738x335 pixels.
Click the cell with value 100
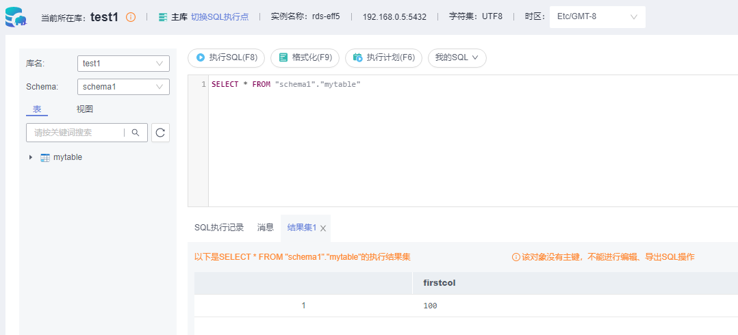[x=430, y=306]
